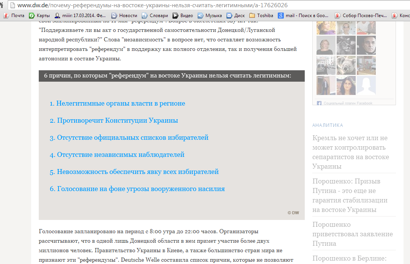The image size is (410, 264).
Task: Open the Собор Псково-Печ... bookmark
Action: [x=361, y=16]
